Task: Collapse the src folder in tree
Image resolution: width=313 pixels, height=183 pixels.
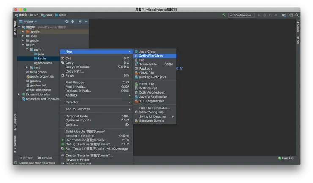Action: coord(23,45)
